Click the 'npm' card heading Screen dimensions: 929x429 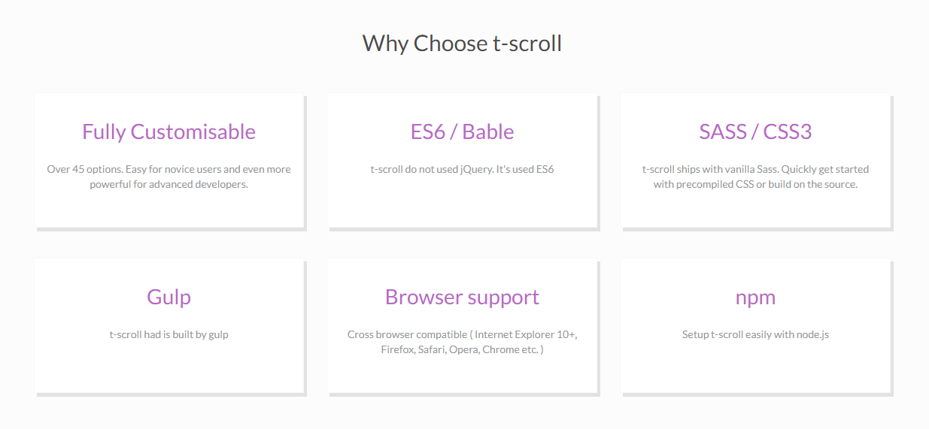(755, 298)
